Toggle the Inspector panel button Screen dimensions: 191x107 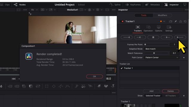pos(172,5)
